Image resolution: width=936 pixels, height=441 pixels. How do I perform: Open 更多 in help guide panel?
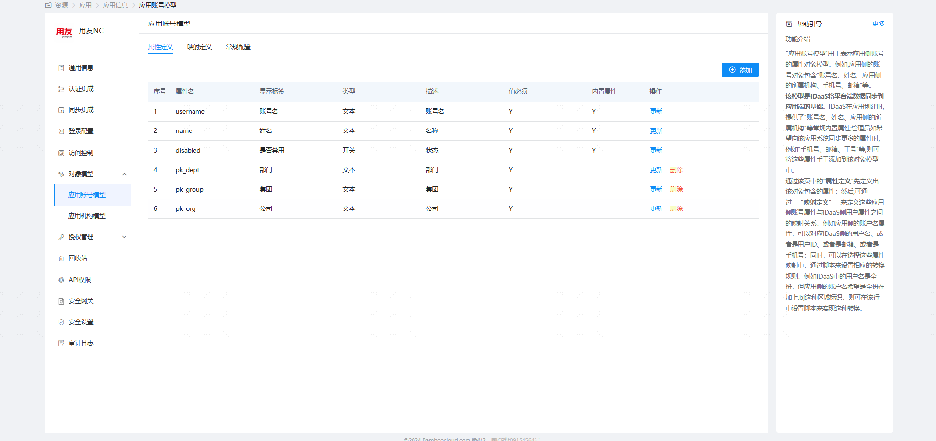pos(878,24)
